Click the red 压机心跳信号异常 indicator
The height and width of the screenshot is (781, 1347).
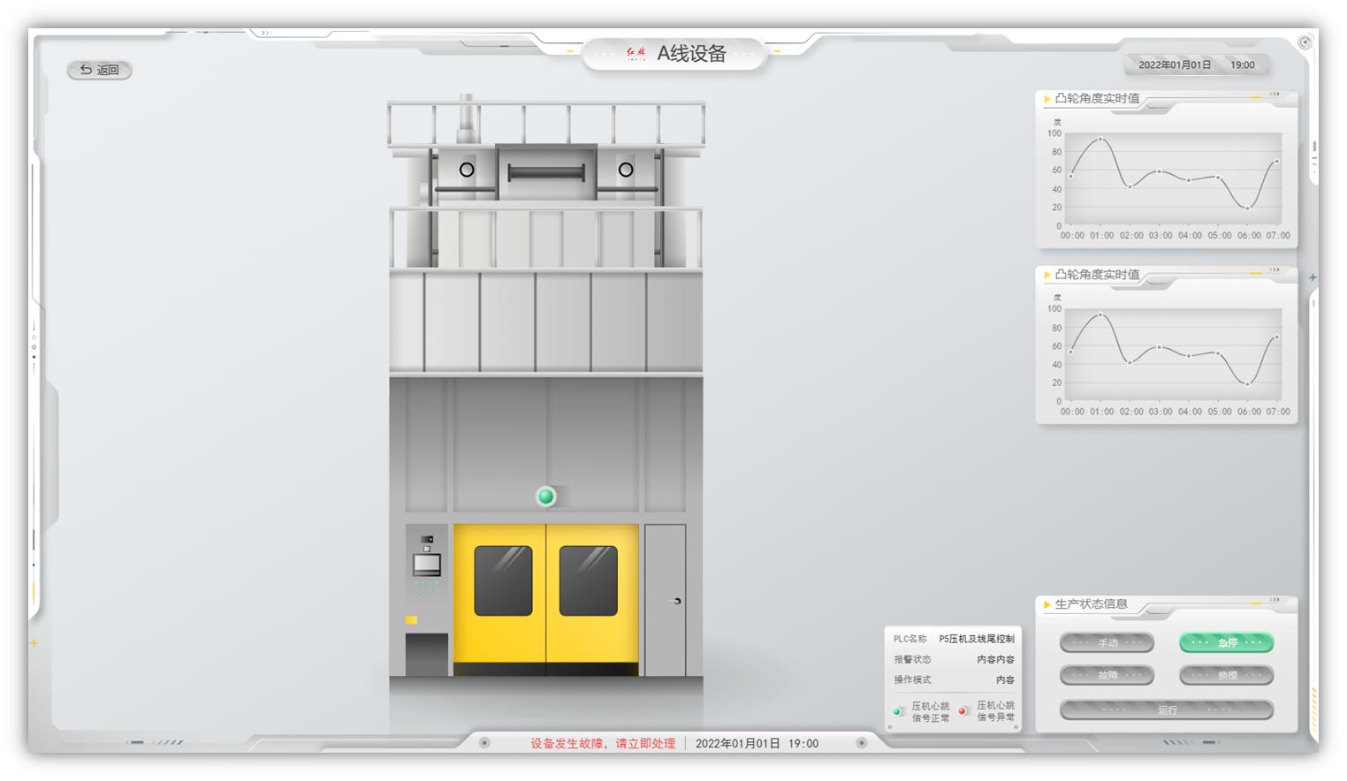click(963, 711)
